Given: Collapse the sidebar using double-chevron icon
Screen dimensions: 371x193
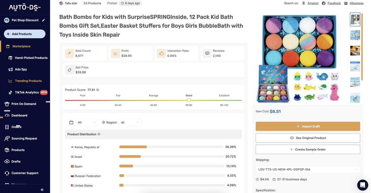Looking at the screenshot, I should pyautogui.click(x=42, y=190).
